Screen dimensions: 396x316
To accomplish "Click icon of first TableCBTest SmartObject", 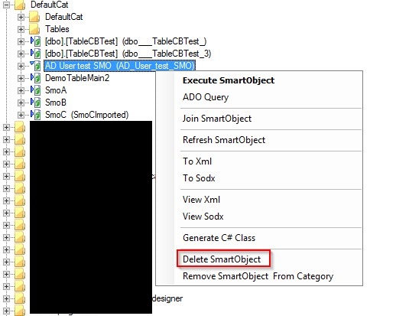I will click(36, 41).
